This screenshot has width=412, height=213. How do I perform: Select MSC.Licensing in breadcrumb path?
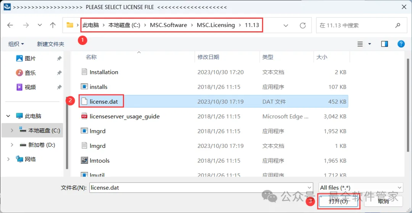click(216, 25)
